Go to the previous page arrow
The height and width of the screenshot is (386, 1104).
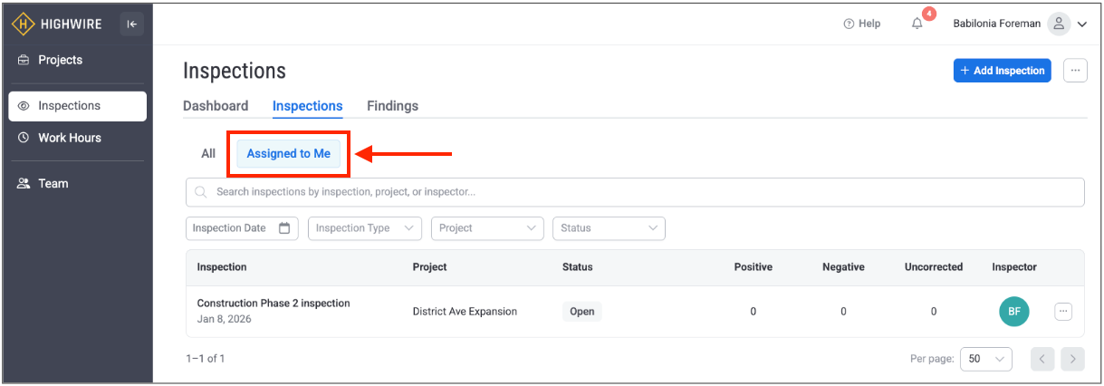[1042, 359]
